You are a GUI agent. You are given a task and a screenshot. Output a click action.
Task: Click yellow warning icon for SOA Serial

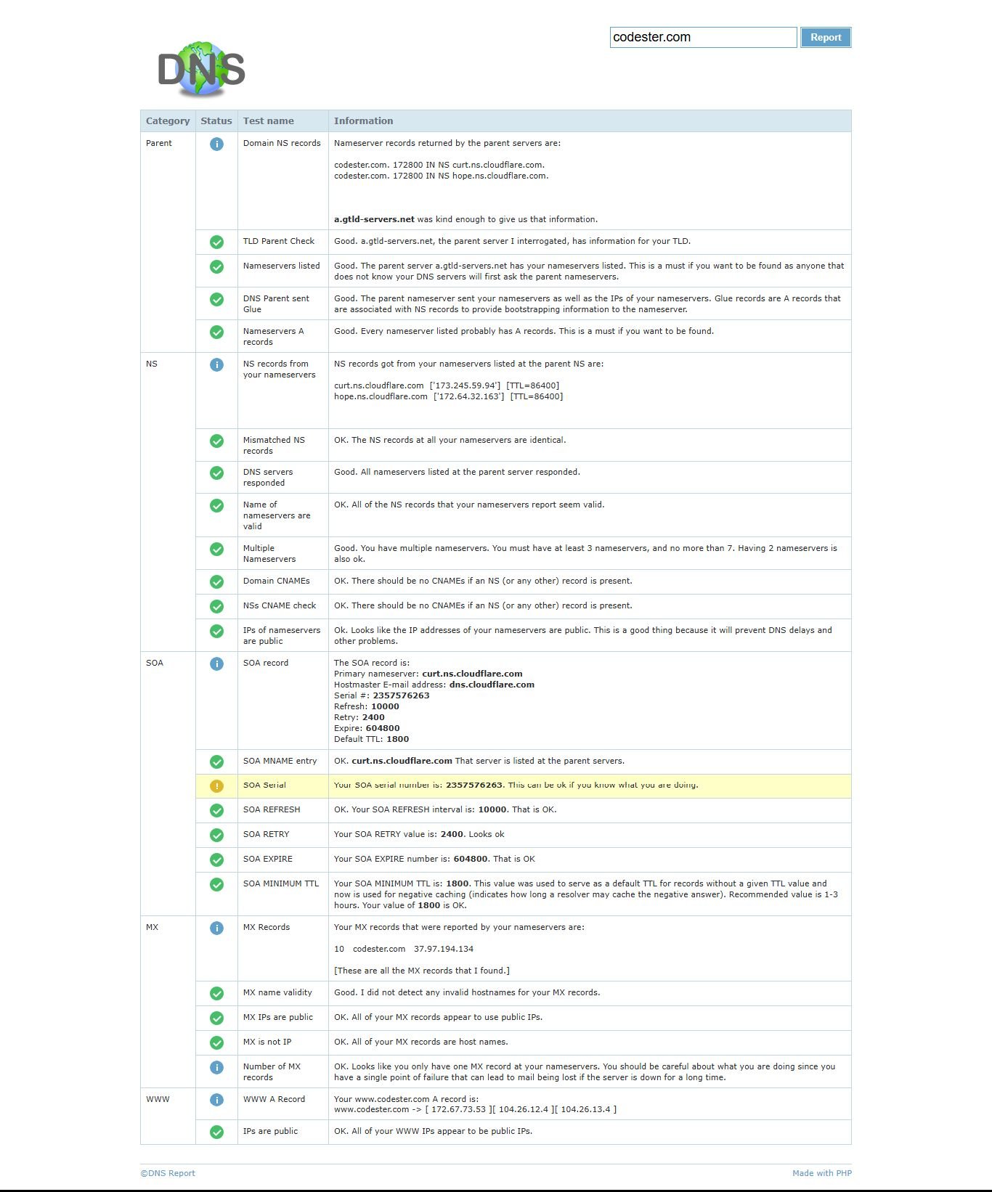click(216, 785)
